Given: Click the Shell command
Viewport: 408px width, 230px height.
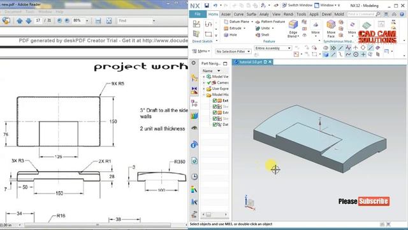Looking at the screenshot, I should coord(262,34).
